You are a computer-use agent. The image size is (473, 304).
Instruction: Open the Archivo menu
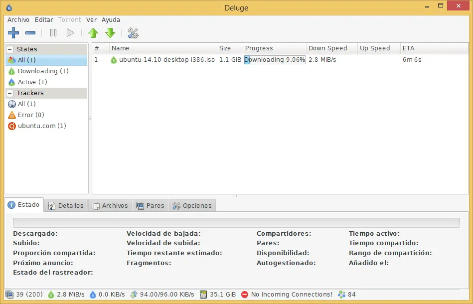point(18,19)
